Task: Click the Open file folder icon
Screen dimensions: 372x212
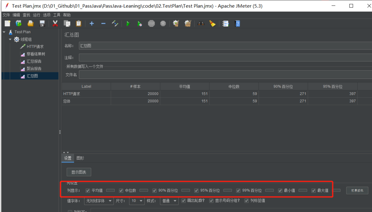Action: tap(30, 24)
